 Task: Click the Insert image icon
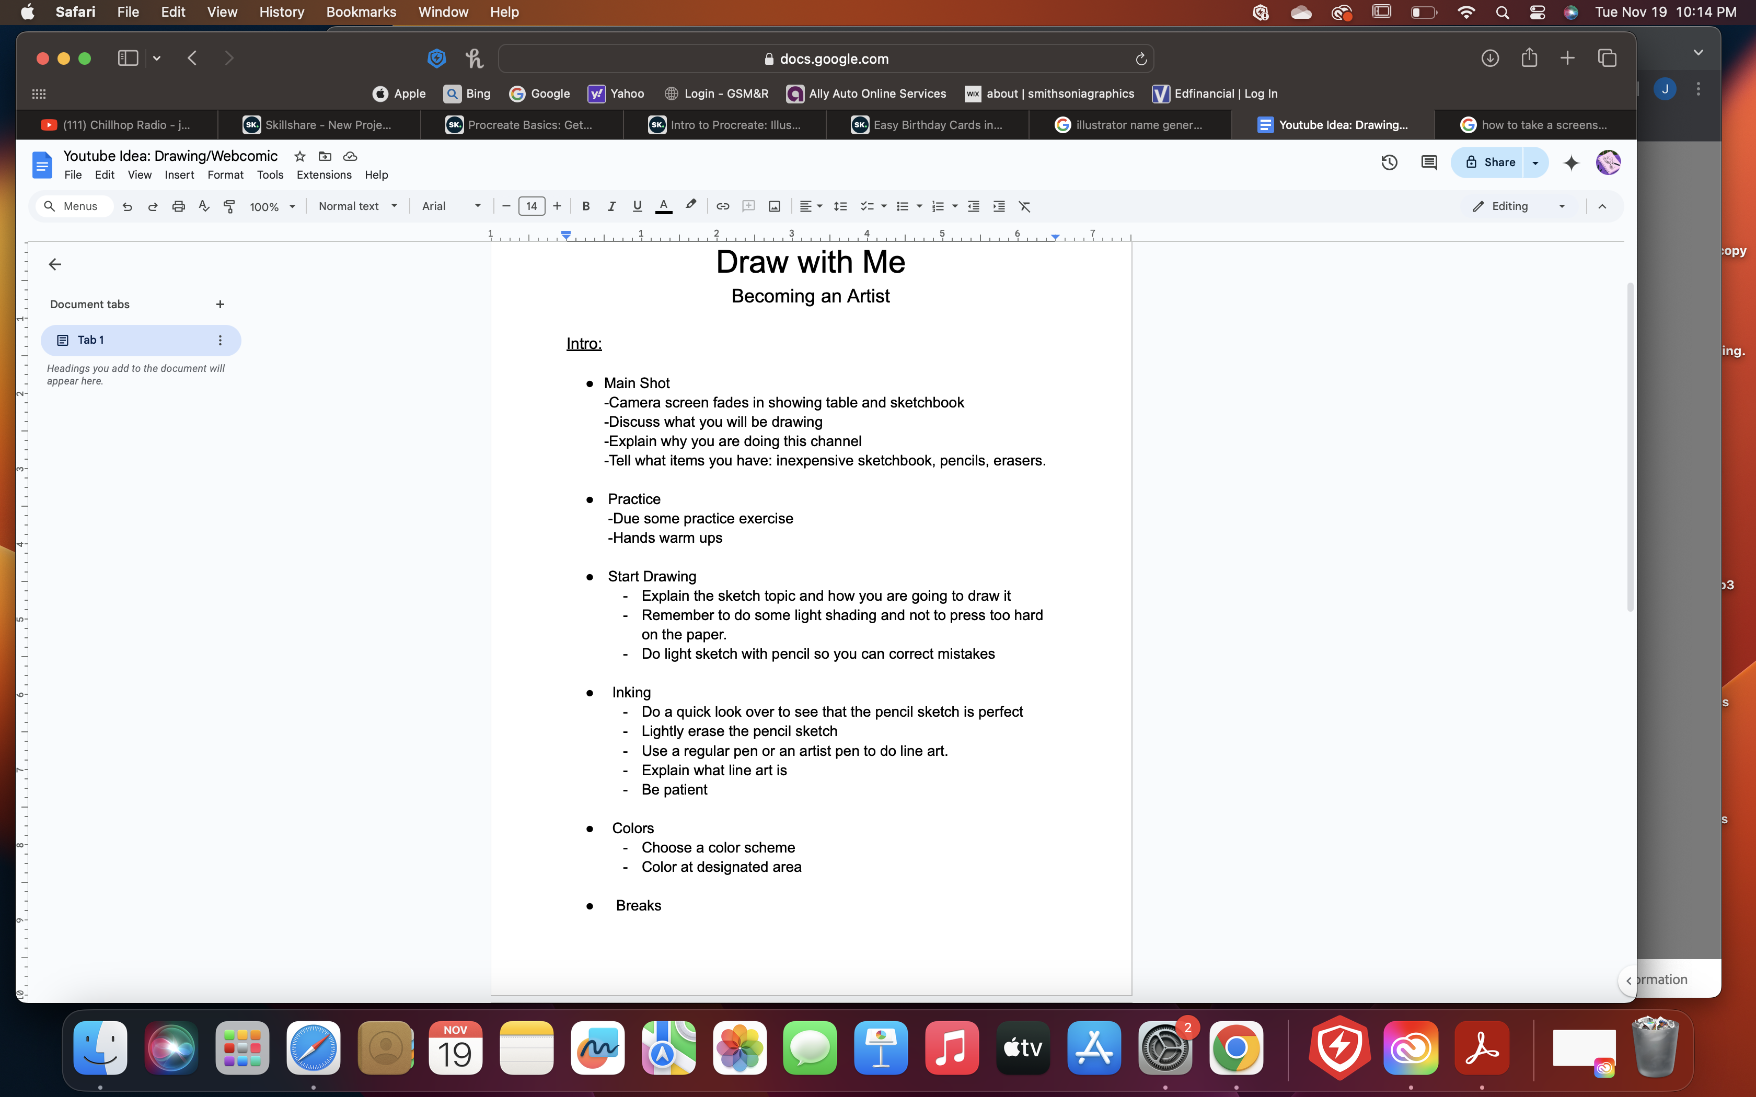click(774, 207)
